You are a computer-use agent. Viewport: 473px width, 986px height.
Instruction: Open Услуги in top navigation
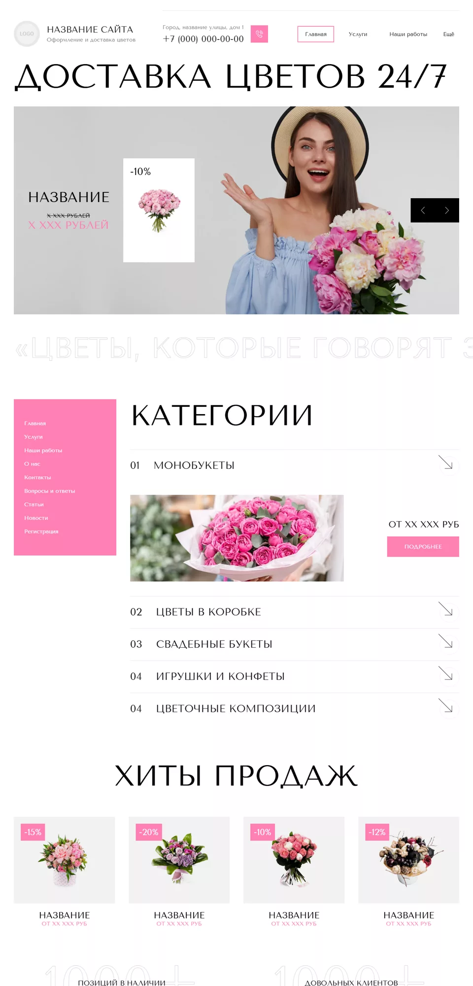click(x=358, y=34)
